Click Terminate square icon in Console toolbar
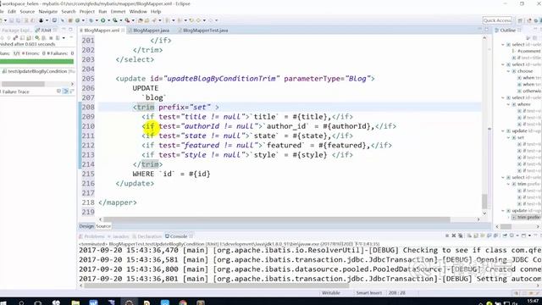The image size is (542, 305). [447, 236]
